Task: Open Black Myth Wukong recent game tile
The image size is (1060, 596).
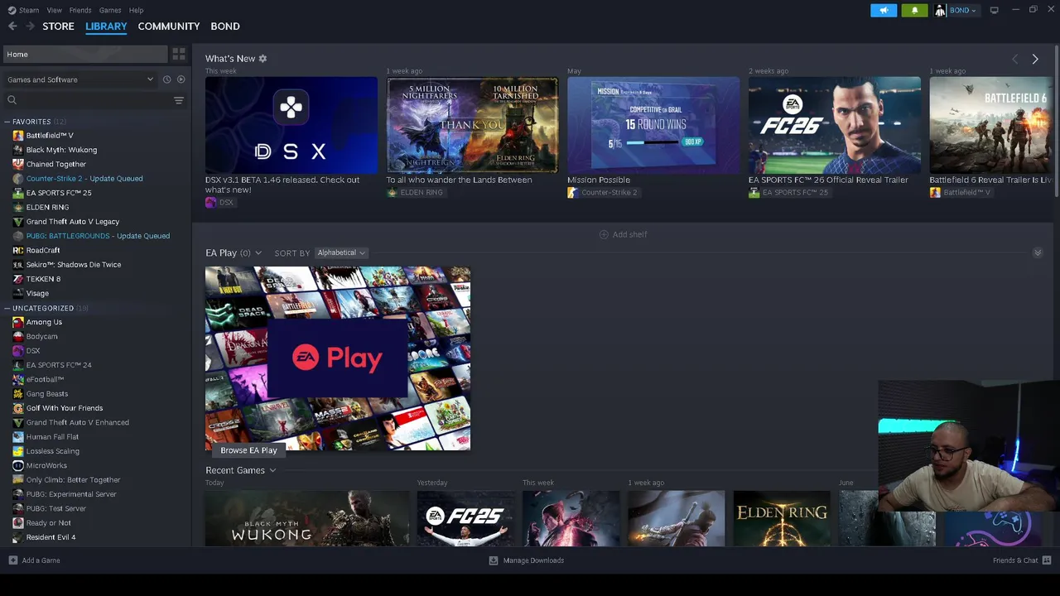Action: coord(307,519)
